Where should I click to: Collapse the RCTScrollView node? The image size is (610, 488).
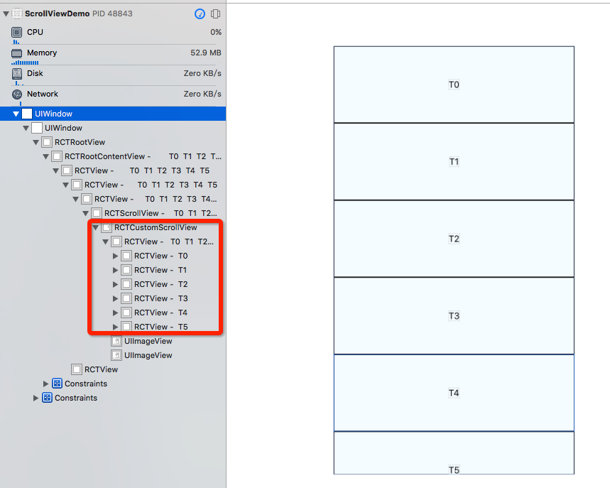(x=86, y=213)
